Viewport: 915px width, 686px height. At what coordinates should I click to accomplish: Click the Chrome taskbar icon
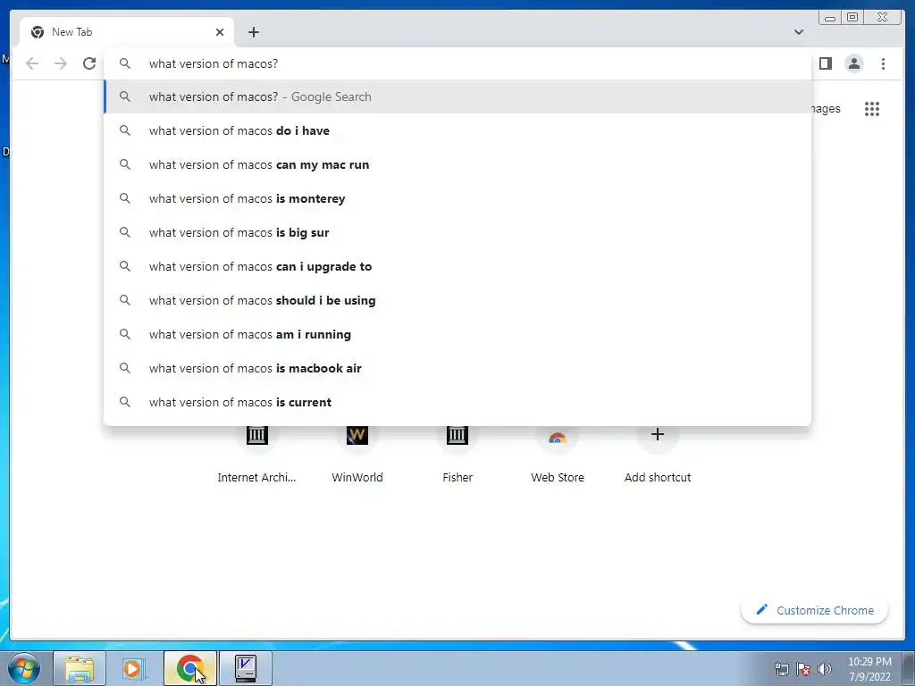190,668
